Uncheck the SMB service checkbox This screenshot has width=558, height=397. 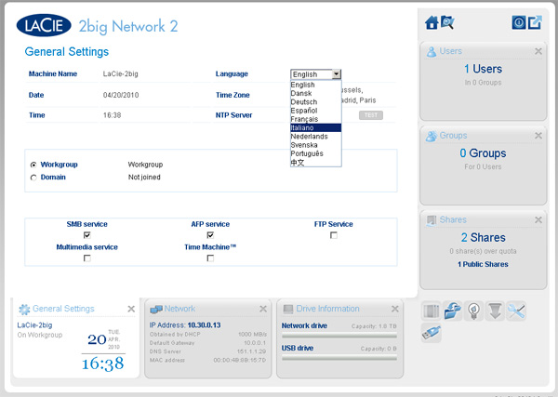tap(86, 235)
